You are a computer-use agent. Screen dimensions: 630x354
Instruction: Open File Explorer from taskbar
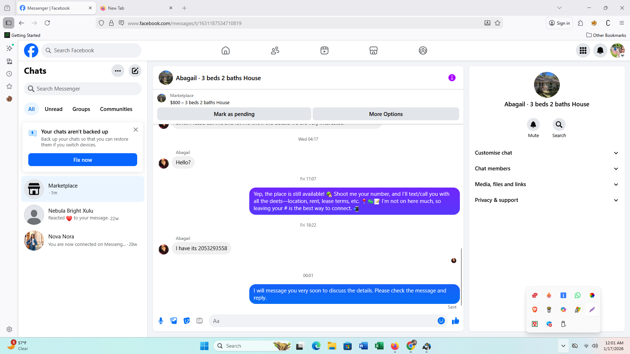[332, 346]
